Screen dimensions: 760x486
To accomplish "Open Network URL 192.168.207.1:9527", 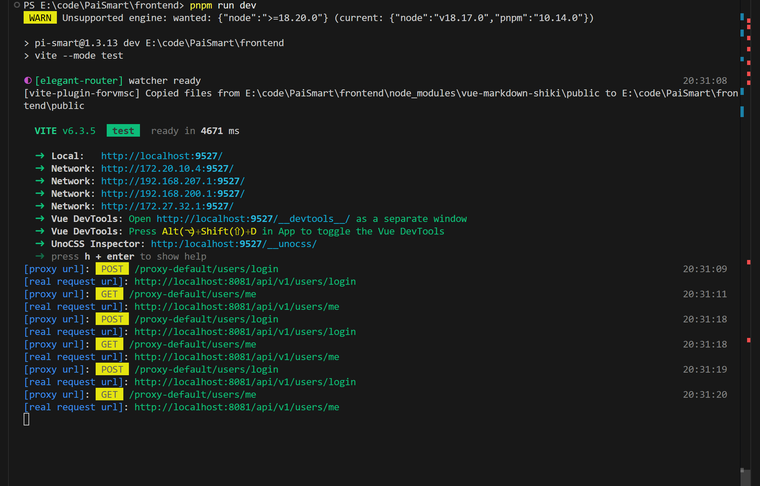I will point(173,181).
